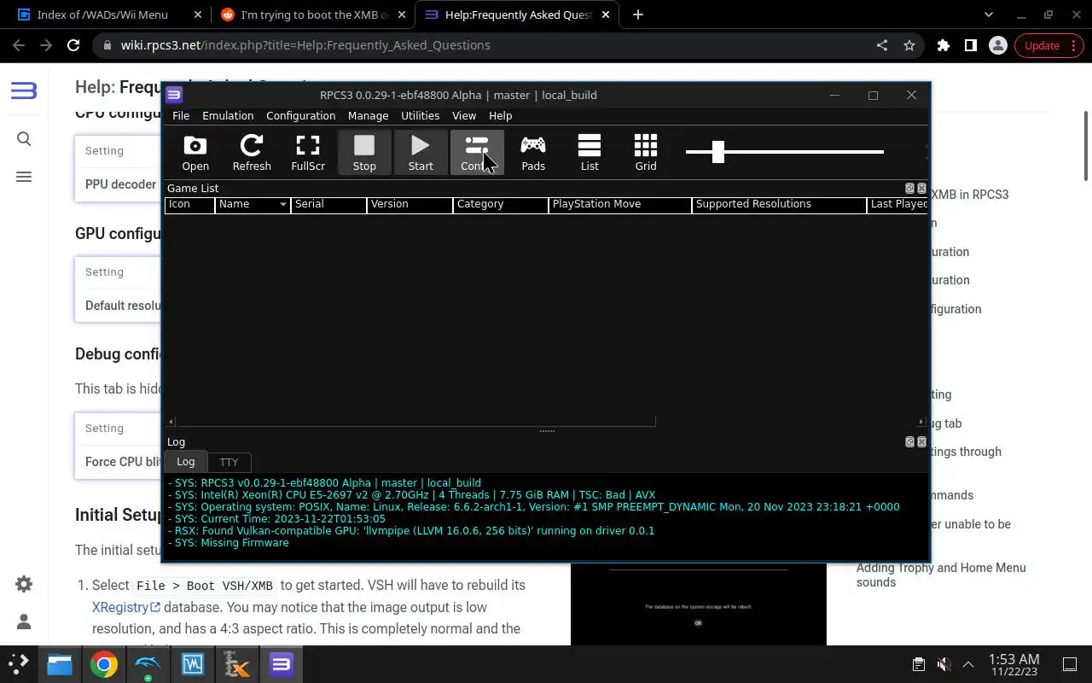Open Adding Trophy and Home Menu sounds link
The width and height of the screenshot is (1092, 683).
coord(941,575)
